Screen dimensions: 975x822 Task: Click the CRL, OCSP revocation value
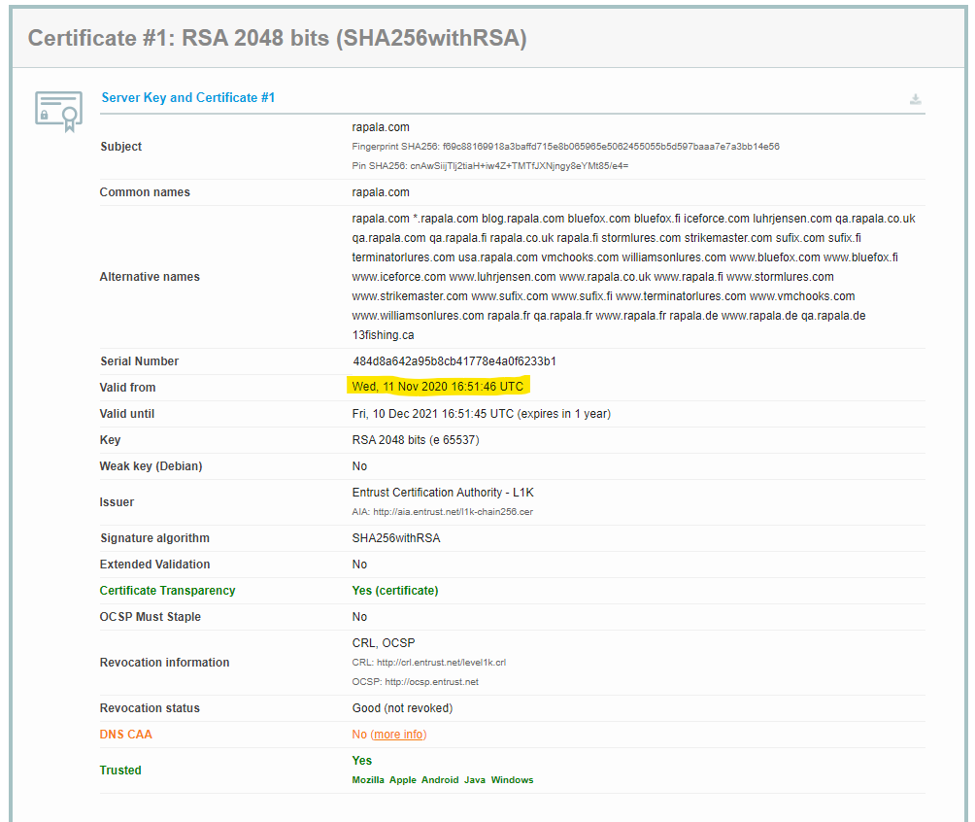[x=383, y=643]
